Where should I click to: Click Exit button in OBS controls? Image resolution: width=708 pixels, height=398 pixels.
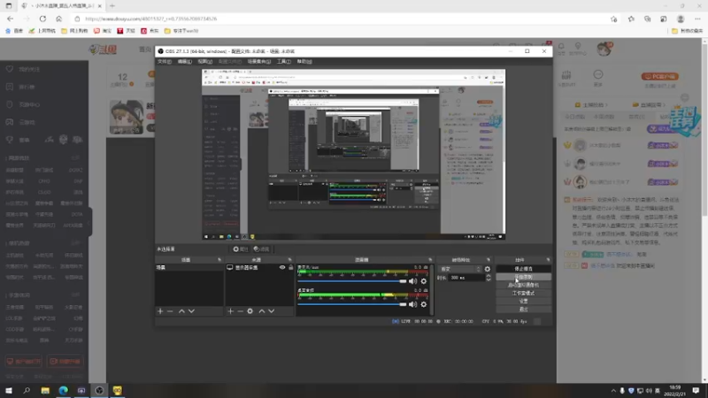pos(523,310)
